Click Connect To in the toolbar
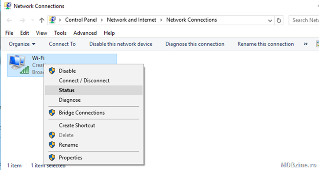The image size is (319, 170). 62,44
